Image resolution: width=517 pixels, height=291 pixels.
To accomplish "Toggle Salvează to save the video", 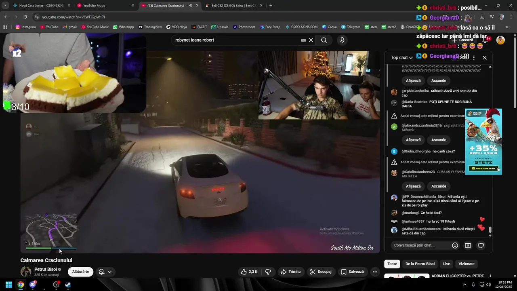I will [353, 272].
